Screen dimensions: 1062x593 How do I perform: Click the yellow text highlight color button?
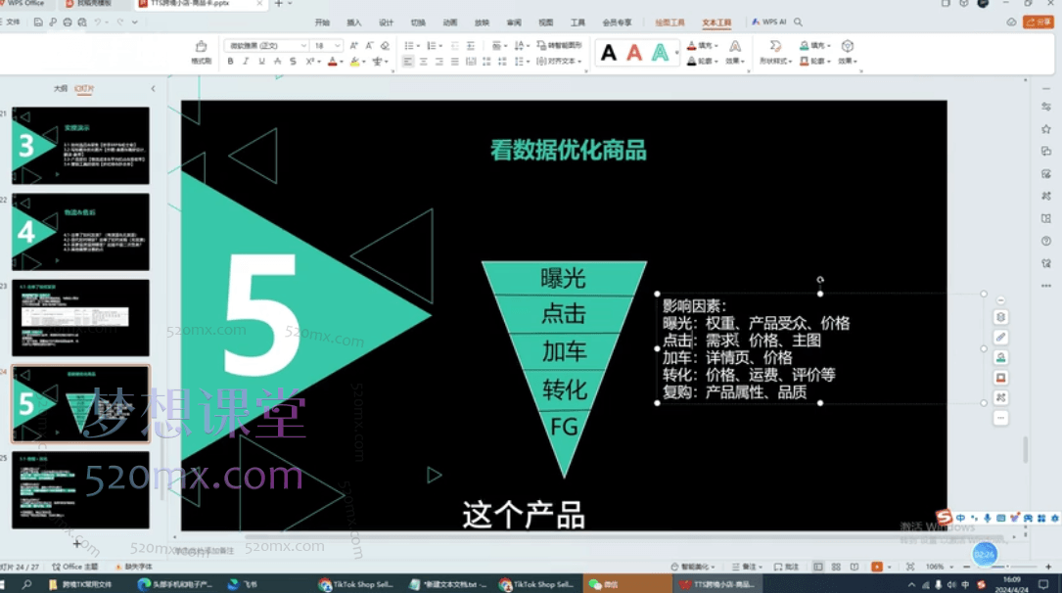pos(354,62)
